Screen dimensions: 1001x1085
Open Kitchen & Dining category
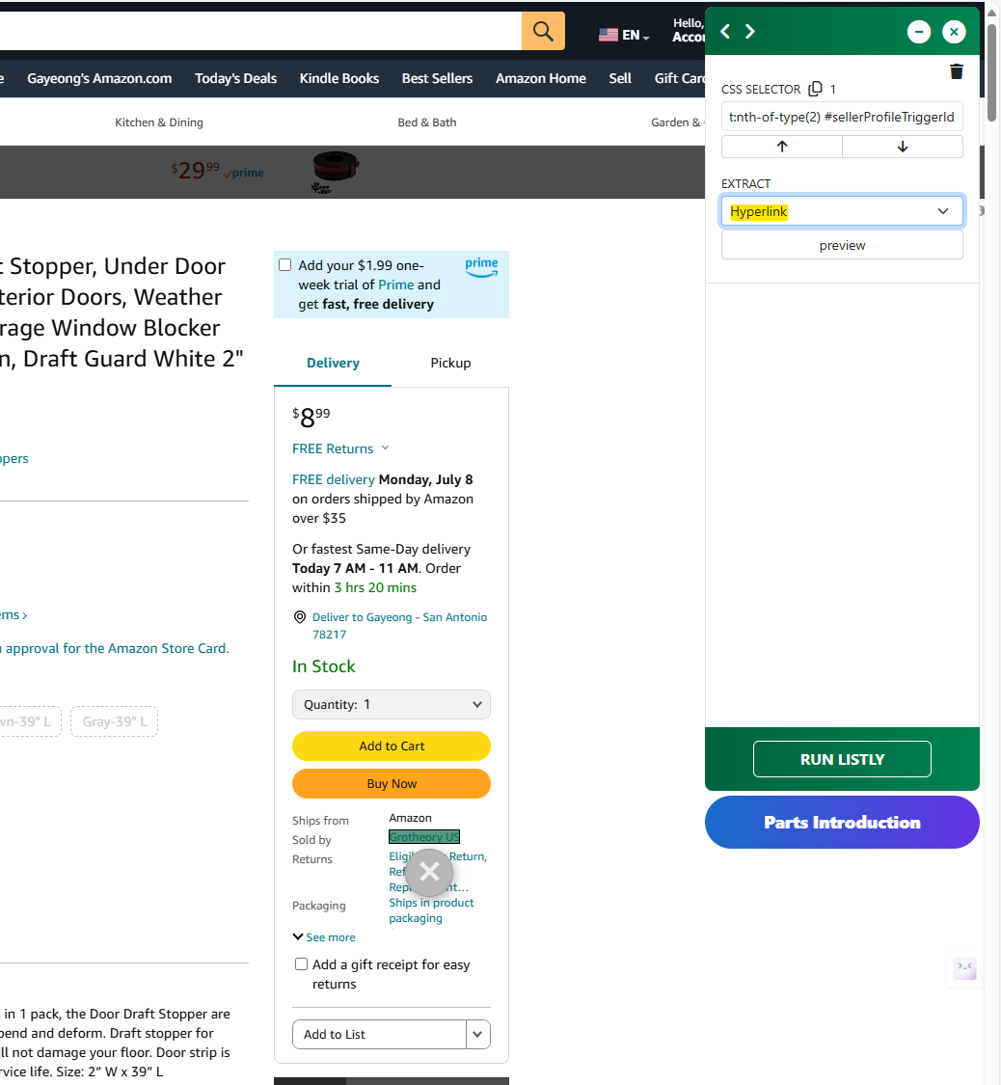159,122
